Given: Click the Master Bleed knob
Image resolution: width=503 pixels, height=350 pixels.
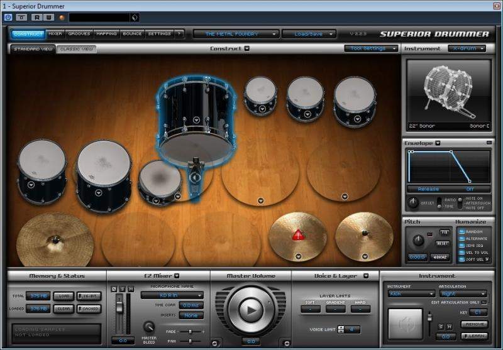Looking at the screenshot, I should pyautogui.click(x=149, y=327).
